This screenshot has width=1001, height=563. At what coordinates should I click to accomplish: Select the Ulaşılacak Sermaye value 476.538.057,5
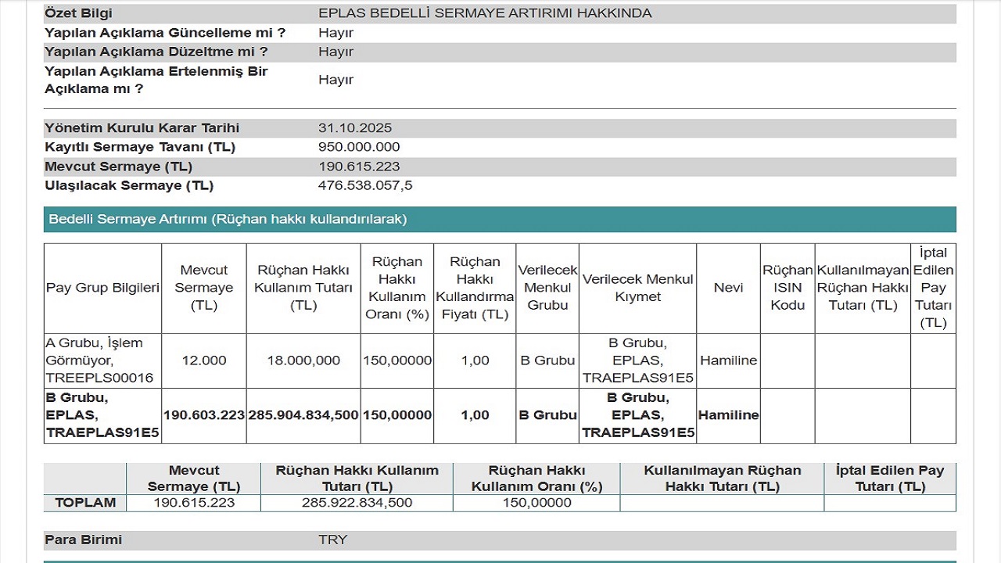[x=364, y=185]
